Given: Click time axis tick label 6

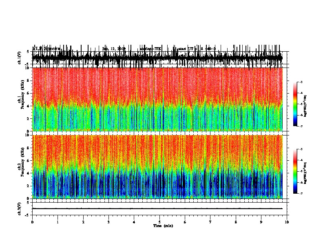Looking at the screenshot, I should 185,222.
